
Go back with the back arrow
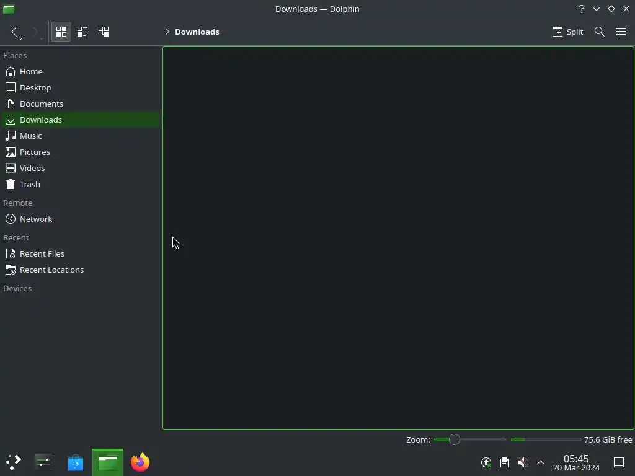coord(14,32)
